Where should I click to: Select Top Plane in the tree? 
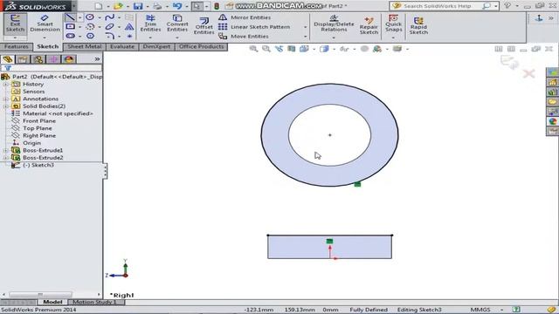(38, 128)
